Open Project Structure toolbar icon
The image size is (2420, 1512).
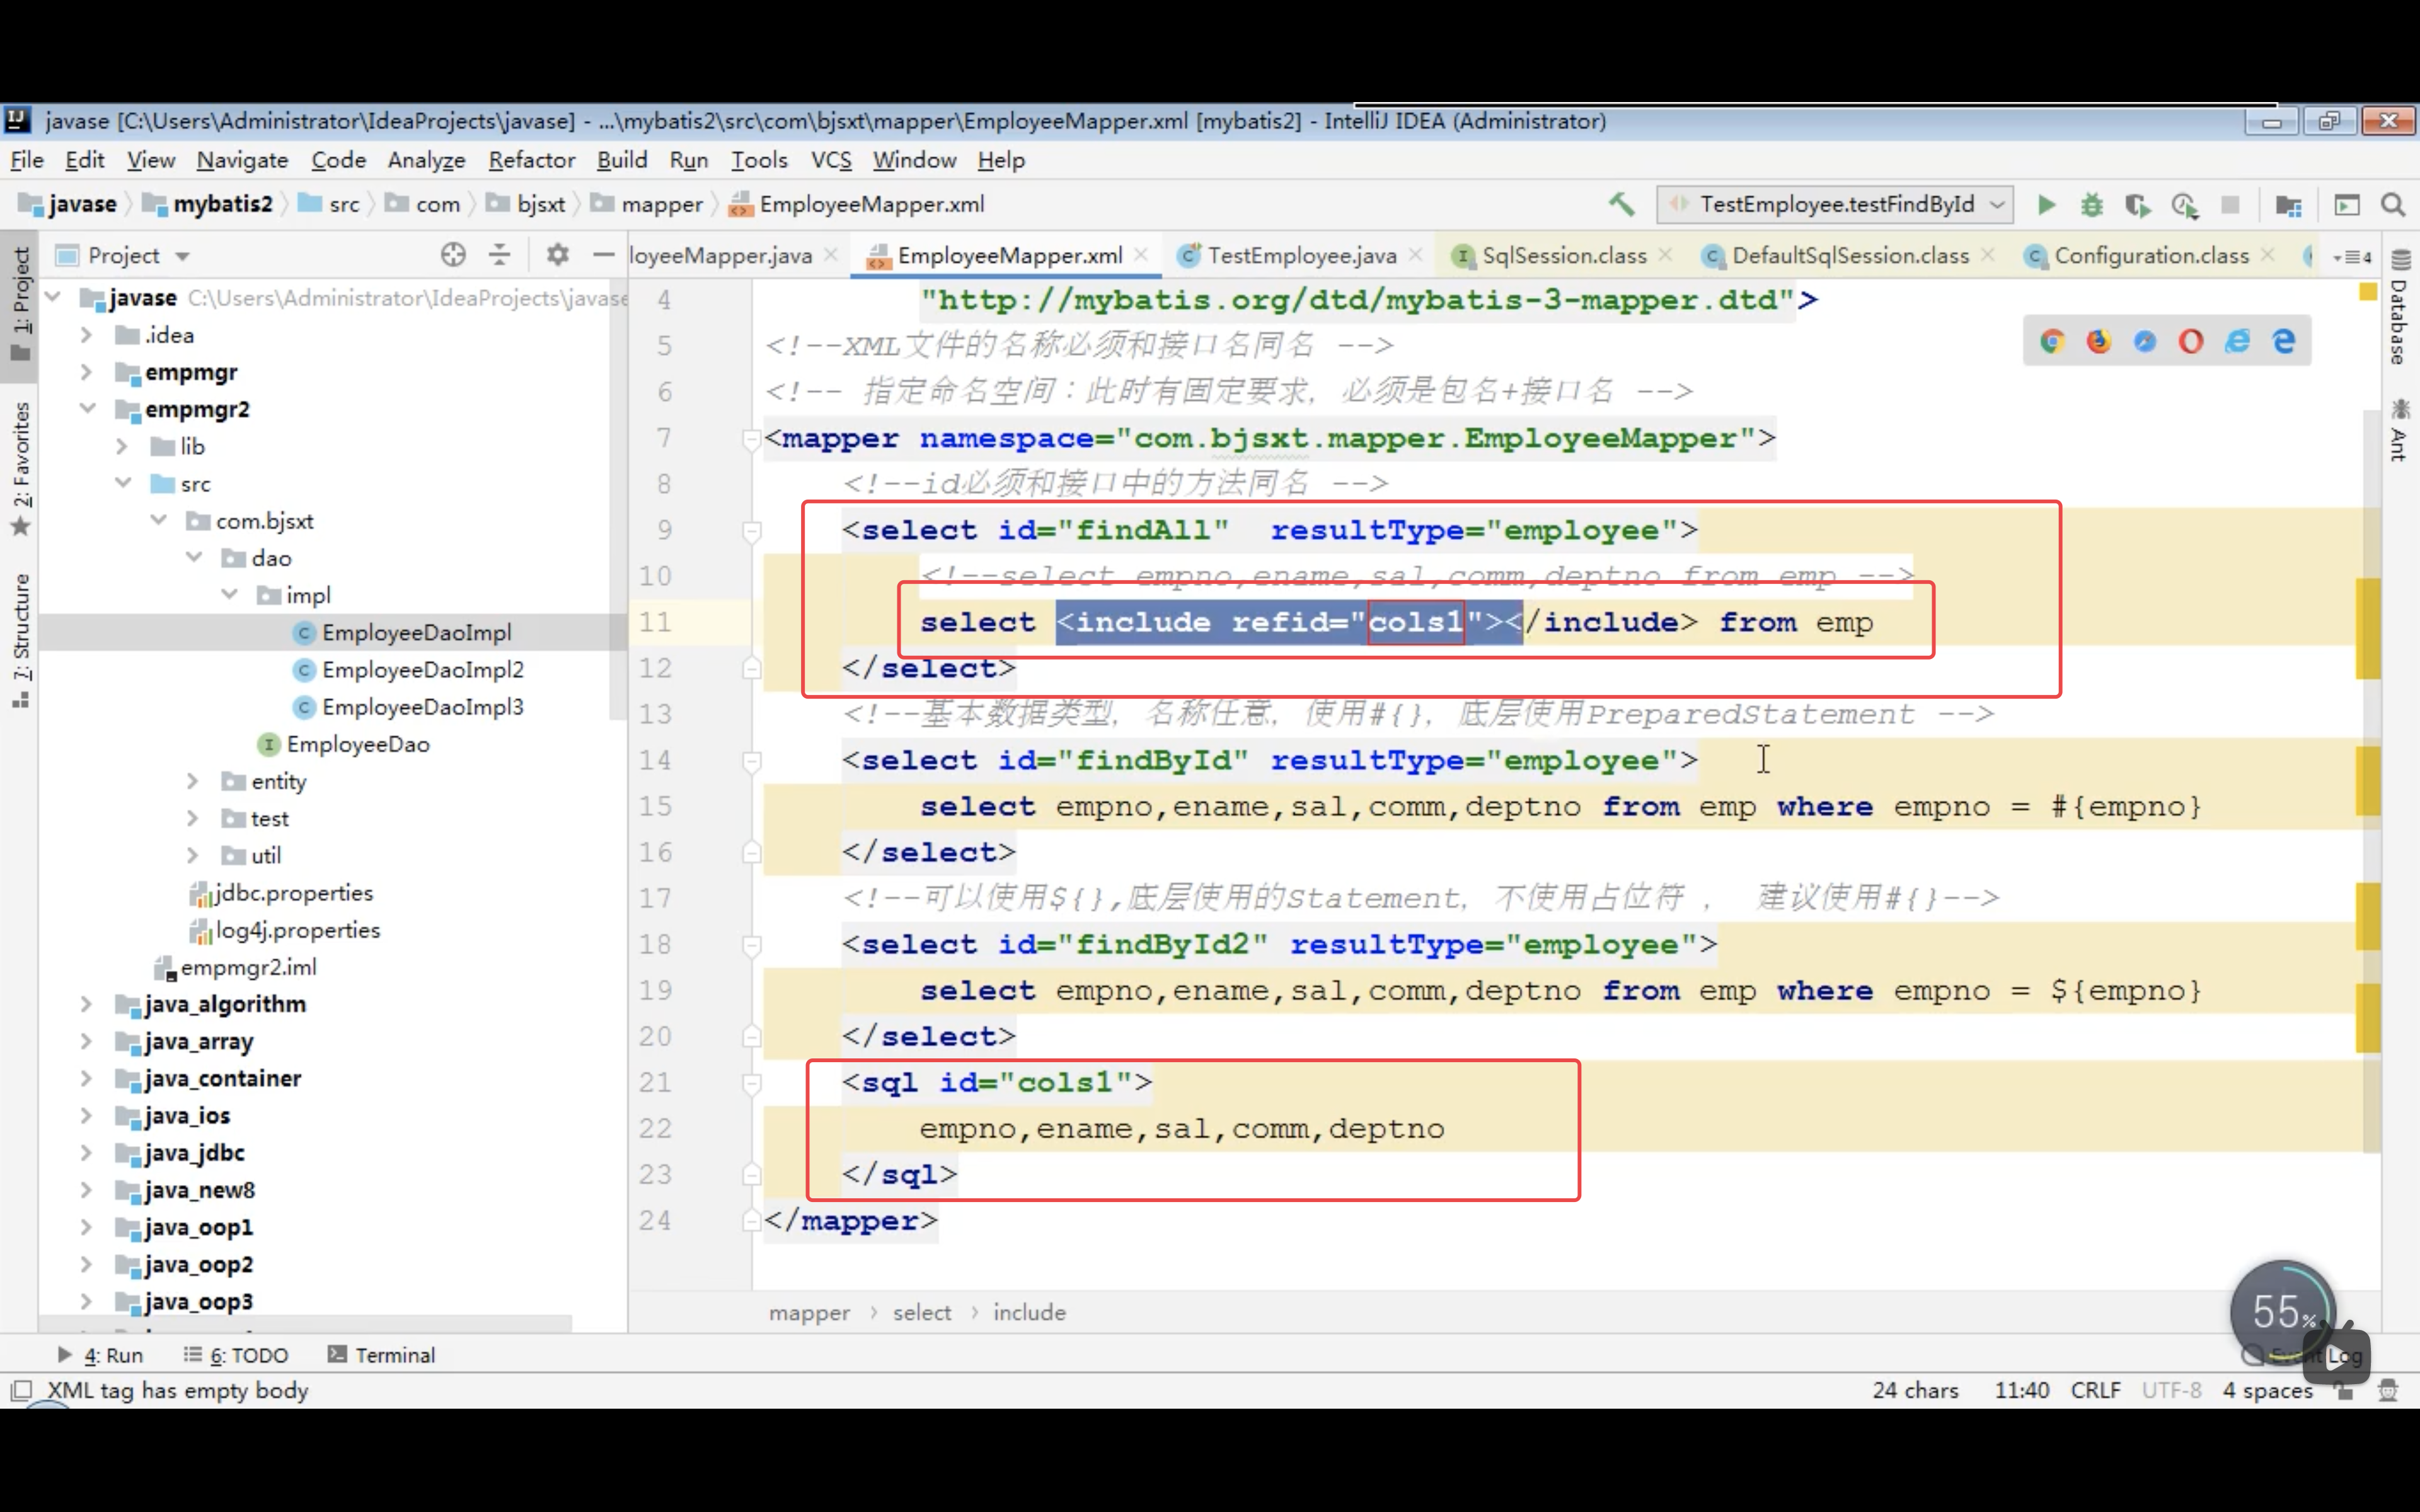click(2288, 205)
